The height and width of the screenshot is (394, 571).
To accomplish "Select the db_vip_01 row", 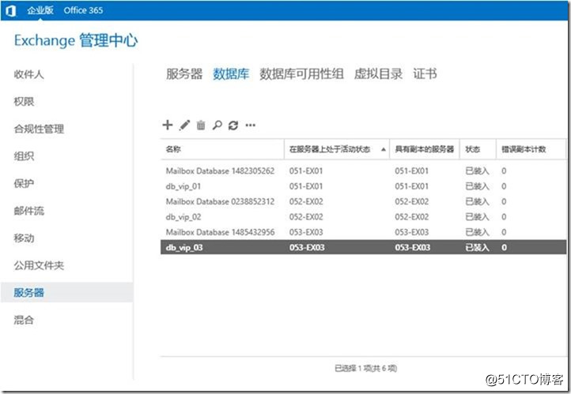I will coord(364,186).
